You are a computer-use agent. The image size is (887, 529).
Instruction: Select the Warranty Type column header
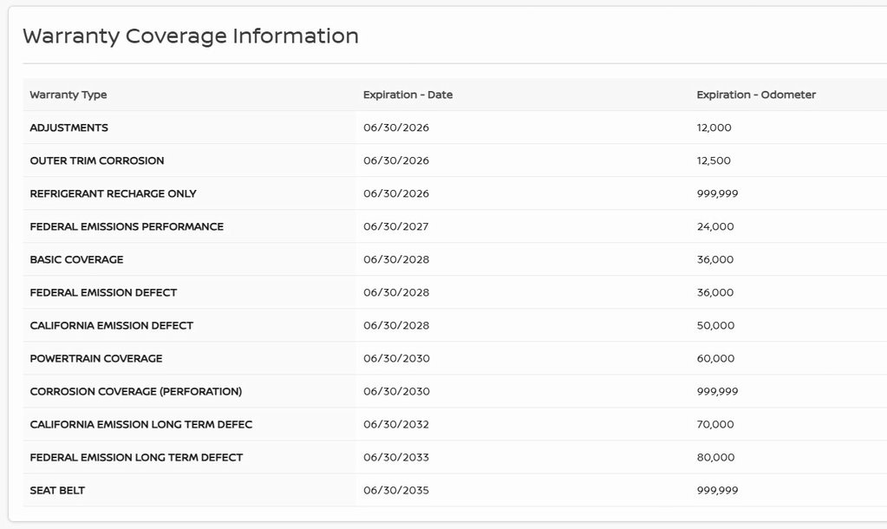[x=68, y=95]
